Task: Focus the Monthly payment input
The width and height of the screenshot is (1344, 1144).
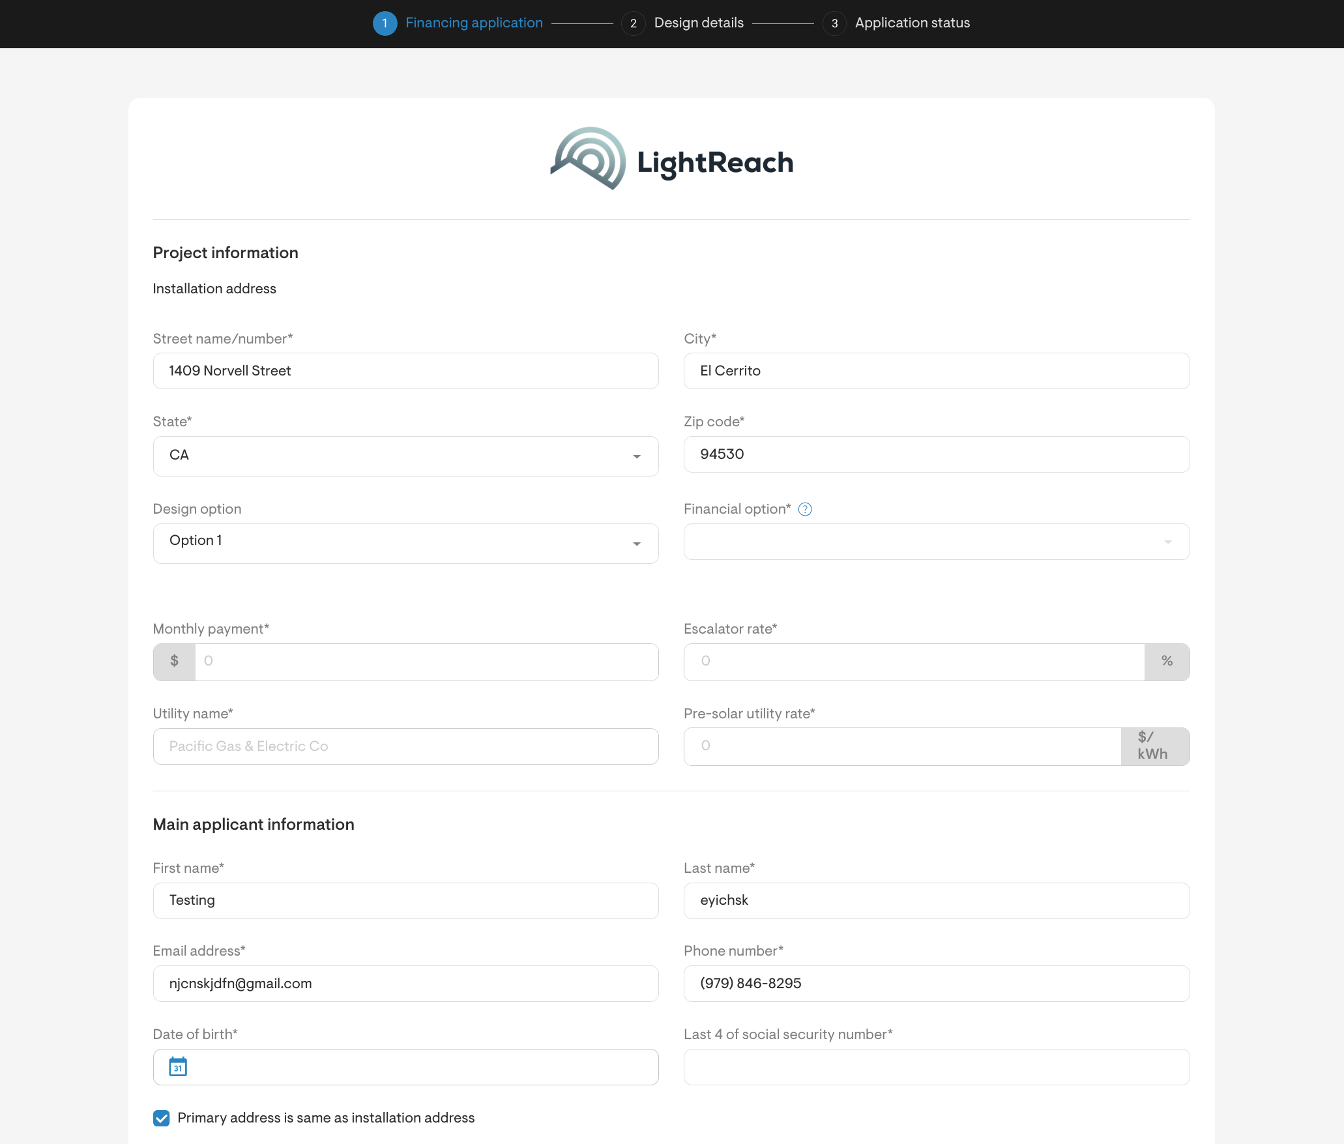Action: point(426,662)
